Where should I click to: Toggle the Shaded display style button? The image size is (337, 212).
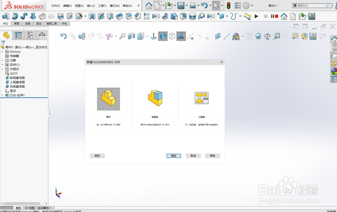163,36
